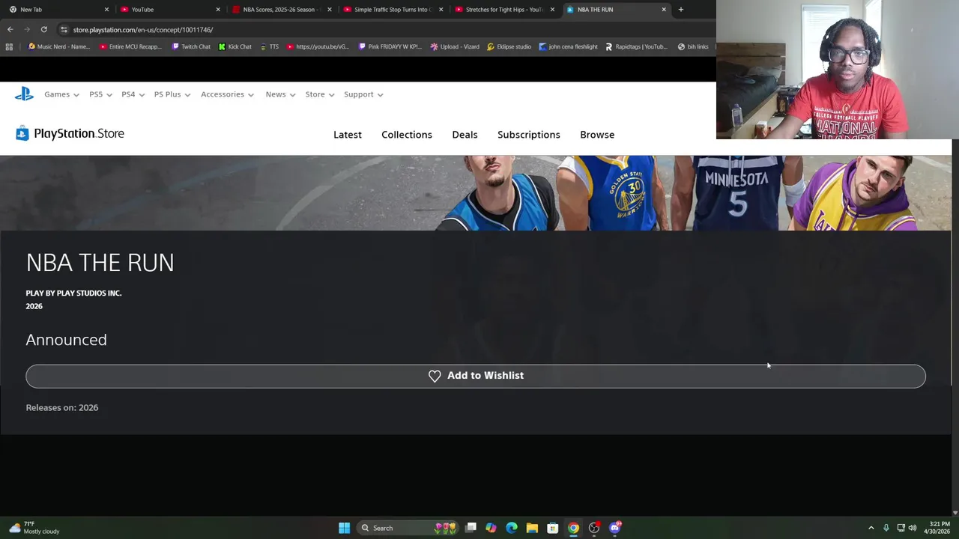The width and height of the screenshot is (959, 539).
Task: Click the PlayStation logo icon
Action: (x=24, y=94)
